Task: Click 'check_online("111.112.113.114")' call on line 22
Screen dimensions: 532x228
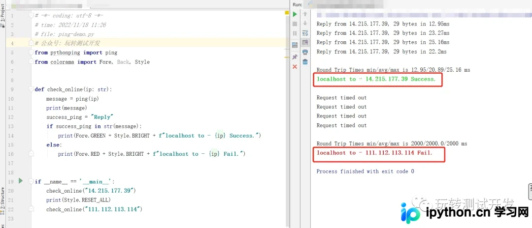Action: tap(94, 209)
